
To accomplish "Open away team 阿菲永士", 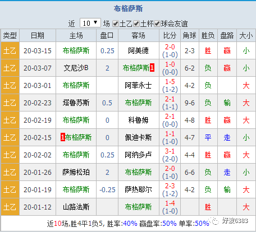I will (138, 85).
